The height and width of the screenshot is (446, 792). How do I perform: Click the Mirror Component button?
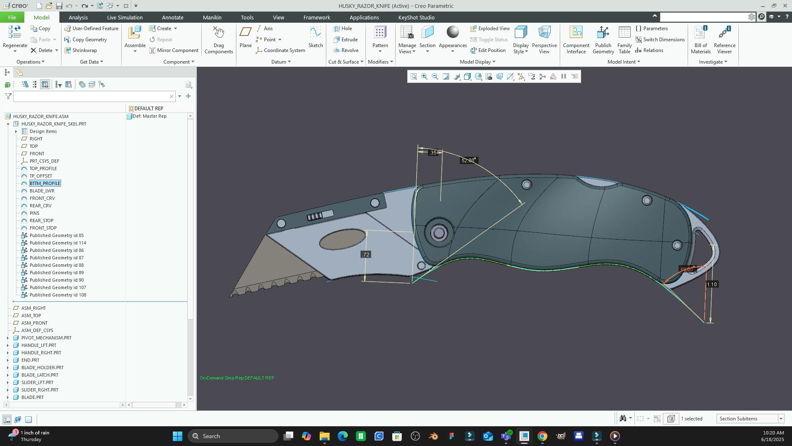(174, 50)
